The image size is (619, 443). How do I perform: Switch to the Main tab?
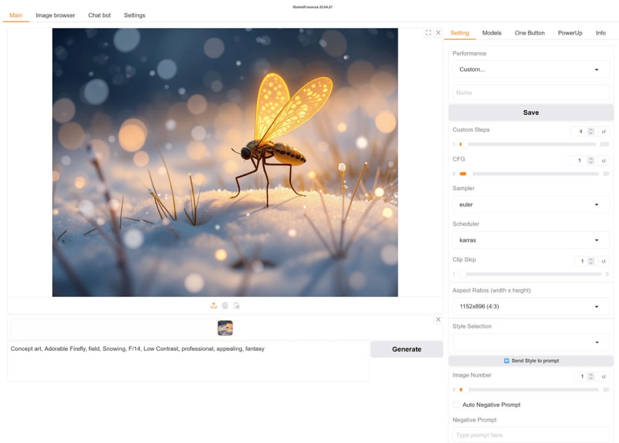click(16, 15)
